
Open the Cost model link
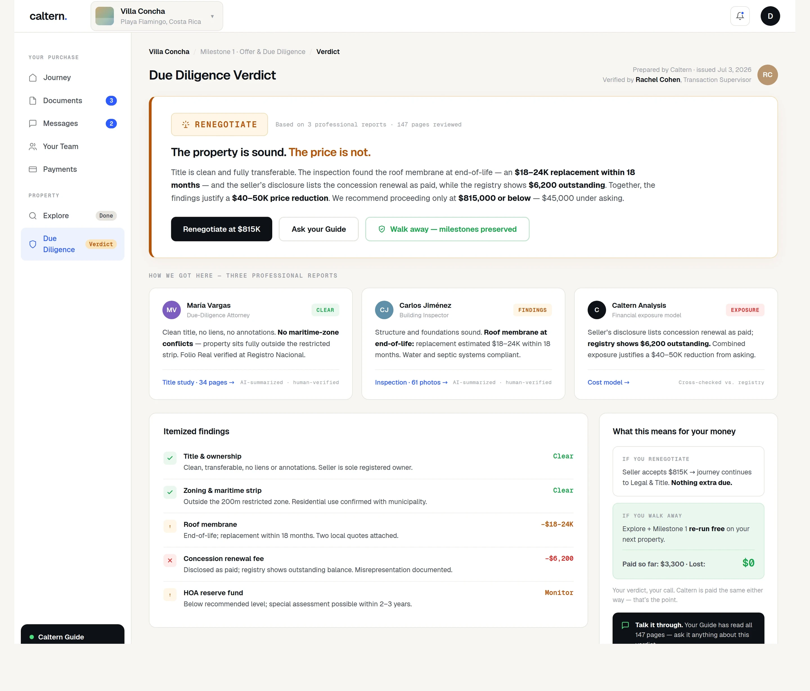pyautogui.click(x=608, y=382)
